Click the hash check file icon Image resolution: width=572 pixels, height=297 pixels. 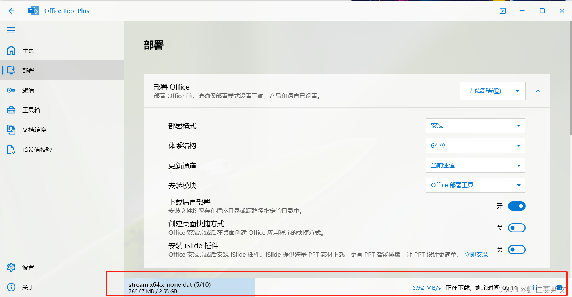(x=11, y=149)
